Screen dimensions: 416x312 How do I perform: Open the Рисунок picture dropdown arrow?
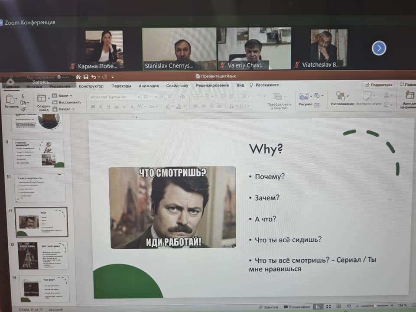311,96
